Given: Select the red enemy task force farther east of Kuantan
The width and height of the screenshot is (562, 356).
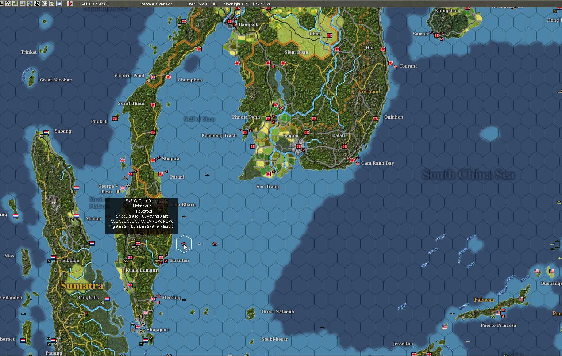Looking at the screenshot, I should [215, 244].
